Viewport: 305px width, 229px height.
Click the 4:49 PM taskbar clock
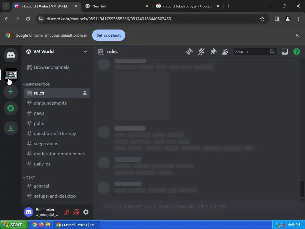(x=294, y=225)
